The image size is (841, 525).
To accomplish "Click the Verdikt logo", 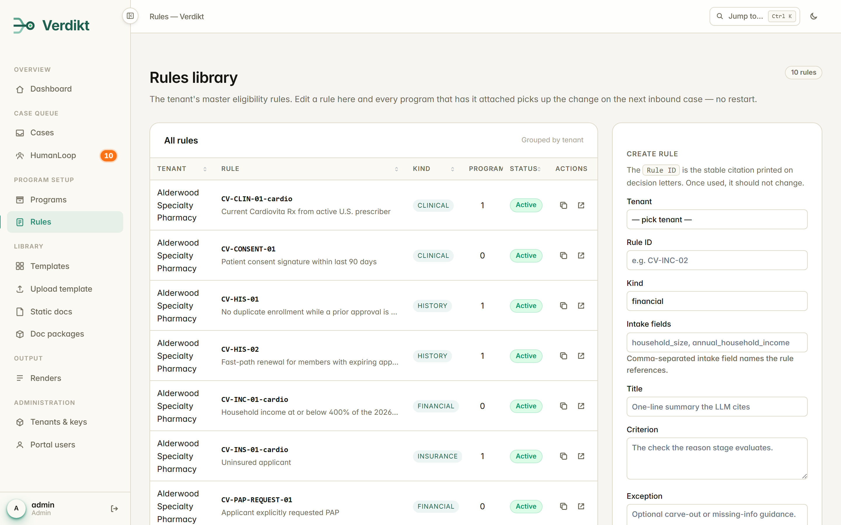I will tap(51, 25).
